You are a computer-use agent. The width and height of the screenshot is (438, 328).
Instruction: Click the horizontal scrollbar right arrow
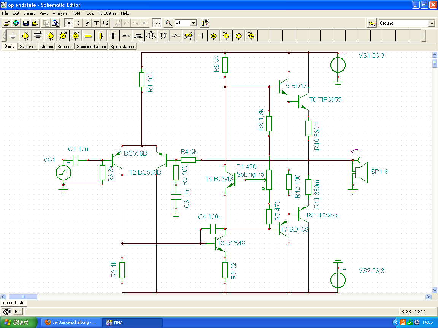[x=428, y=297]
